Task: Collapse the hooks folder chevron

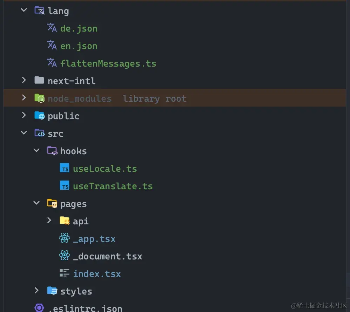Action: pyautogui.click(x=36, y=150)
